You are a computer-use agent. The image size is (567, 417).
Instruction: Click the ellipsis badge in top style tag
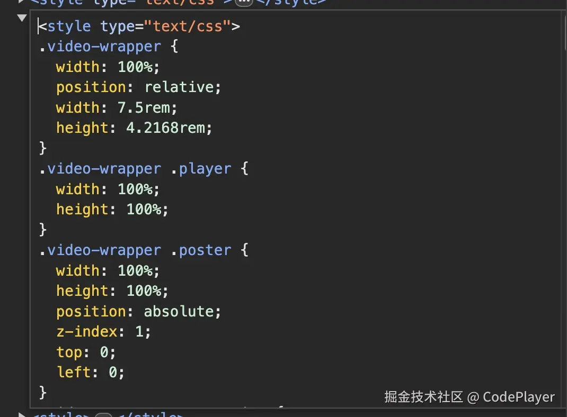[x=244, y=2]
